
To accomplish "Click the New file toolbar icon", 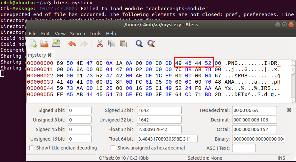I will click(33, 43).
